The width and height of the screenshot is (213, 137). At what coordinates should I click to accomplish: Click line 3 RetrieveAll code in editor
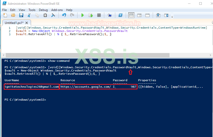(x=63, y=34)
